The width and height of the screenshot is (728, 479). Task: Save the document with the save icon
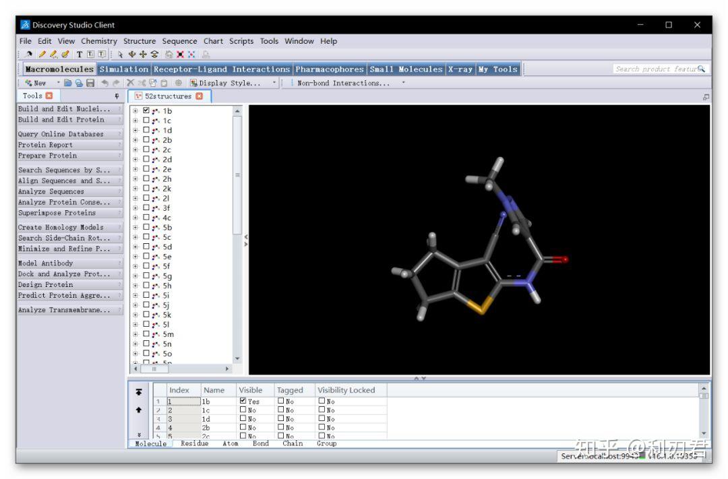(90, 83)
